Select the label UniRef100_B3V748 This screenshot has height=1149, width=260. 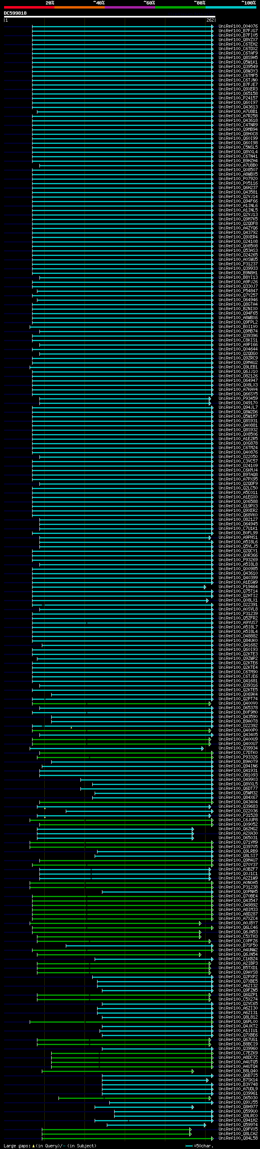pyautogui.click(x=238, y=1084)
